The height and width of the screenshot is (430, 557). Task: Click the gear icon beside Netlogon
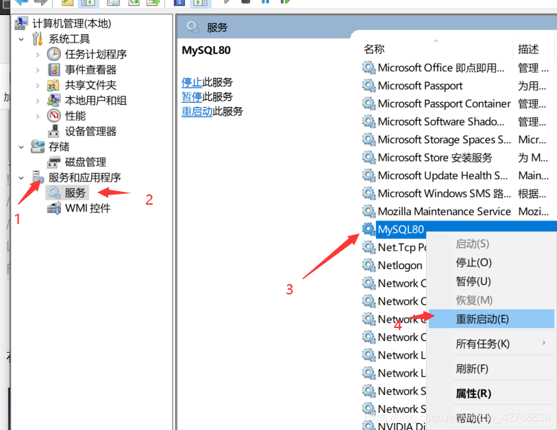tap(369, 265)
